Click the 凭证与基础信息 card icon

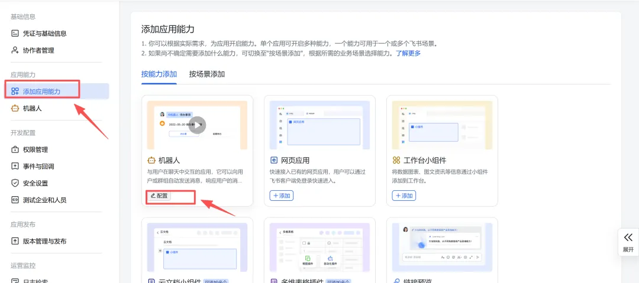[15, 34]
